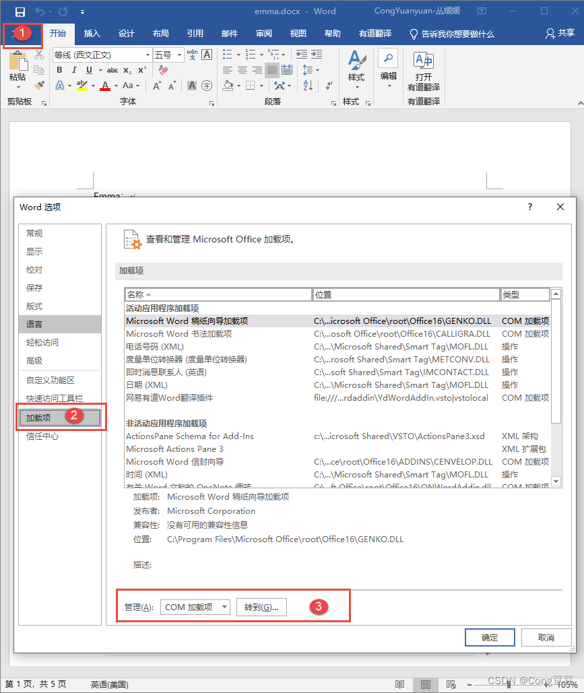
Task: Click the Bullets list icon
Action: click(227, 55)
